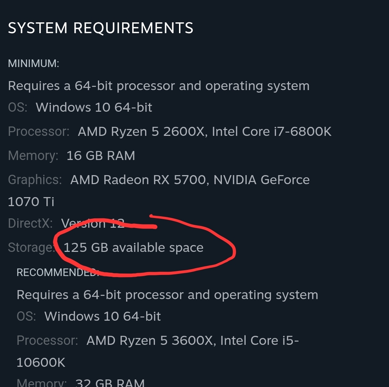This screenshot has width=389, height=387.
Task: Click the minimum OS label
Action: coord(18,107)
